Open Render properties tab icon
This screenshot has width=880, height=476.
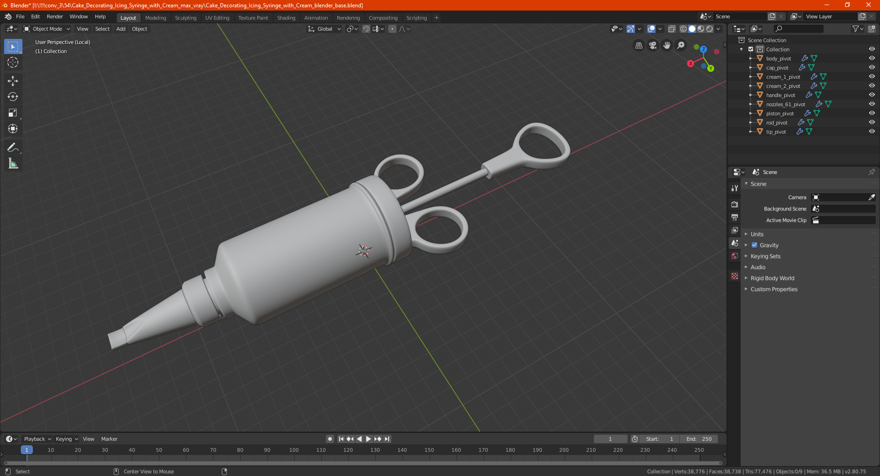pyautogui.click(x=735, y=204)
